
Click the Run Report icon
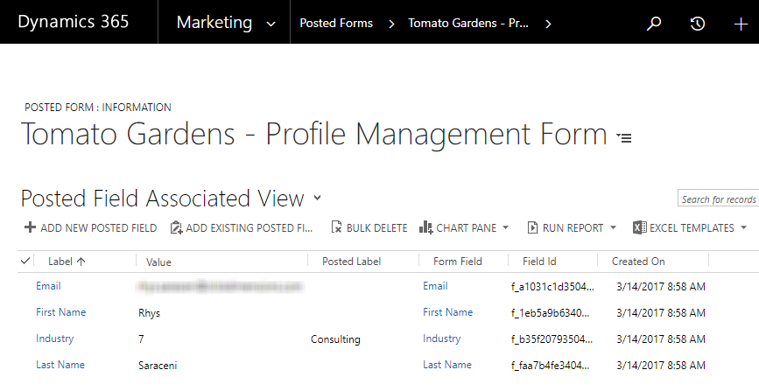tap(532, 227)
